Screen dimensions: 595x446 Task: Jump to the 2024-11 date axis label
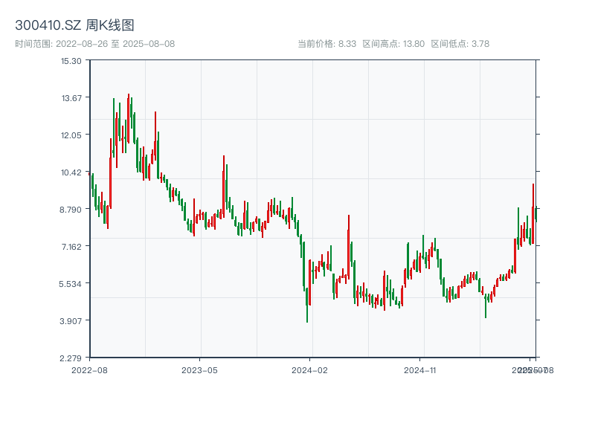point(420,369)
